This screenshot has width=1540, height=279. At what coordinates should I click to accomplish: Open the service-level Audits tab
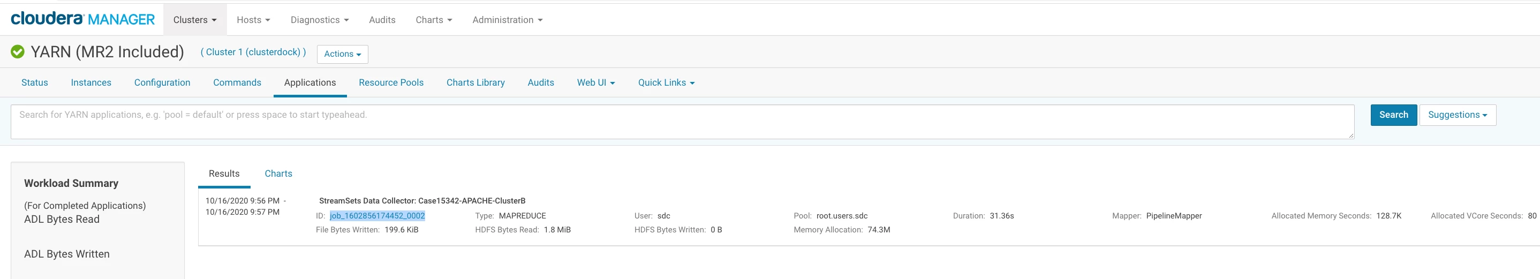pyautogui.click(x=540, y=82)
